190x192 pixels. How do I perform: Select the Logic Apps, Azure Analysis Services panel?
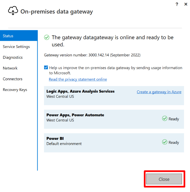pyautogui.click(x=114, y=96)
